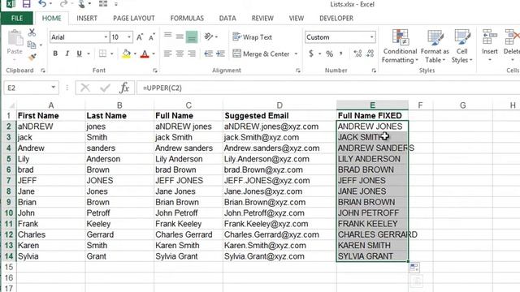Open the Merge & Center dropdown arrow
This screenshot has height=292, width=520.
296,54
